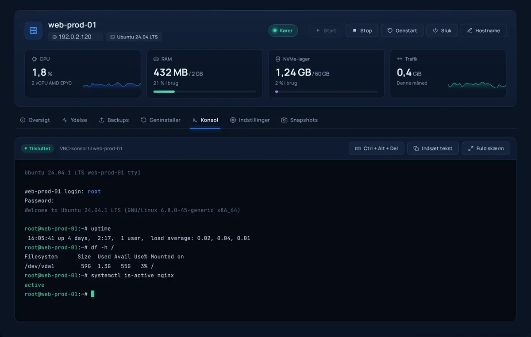Click the Ydelse activity pulse icon
The width and height of the screenshot is (531, 337).
65,120
